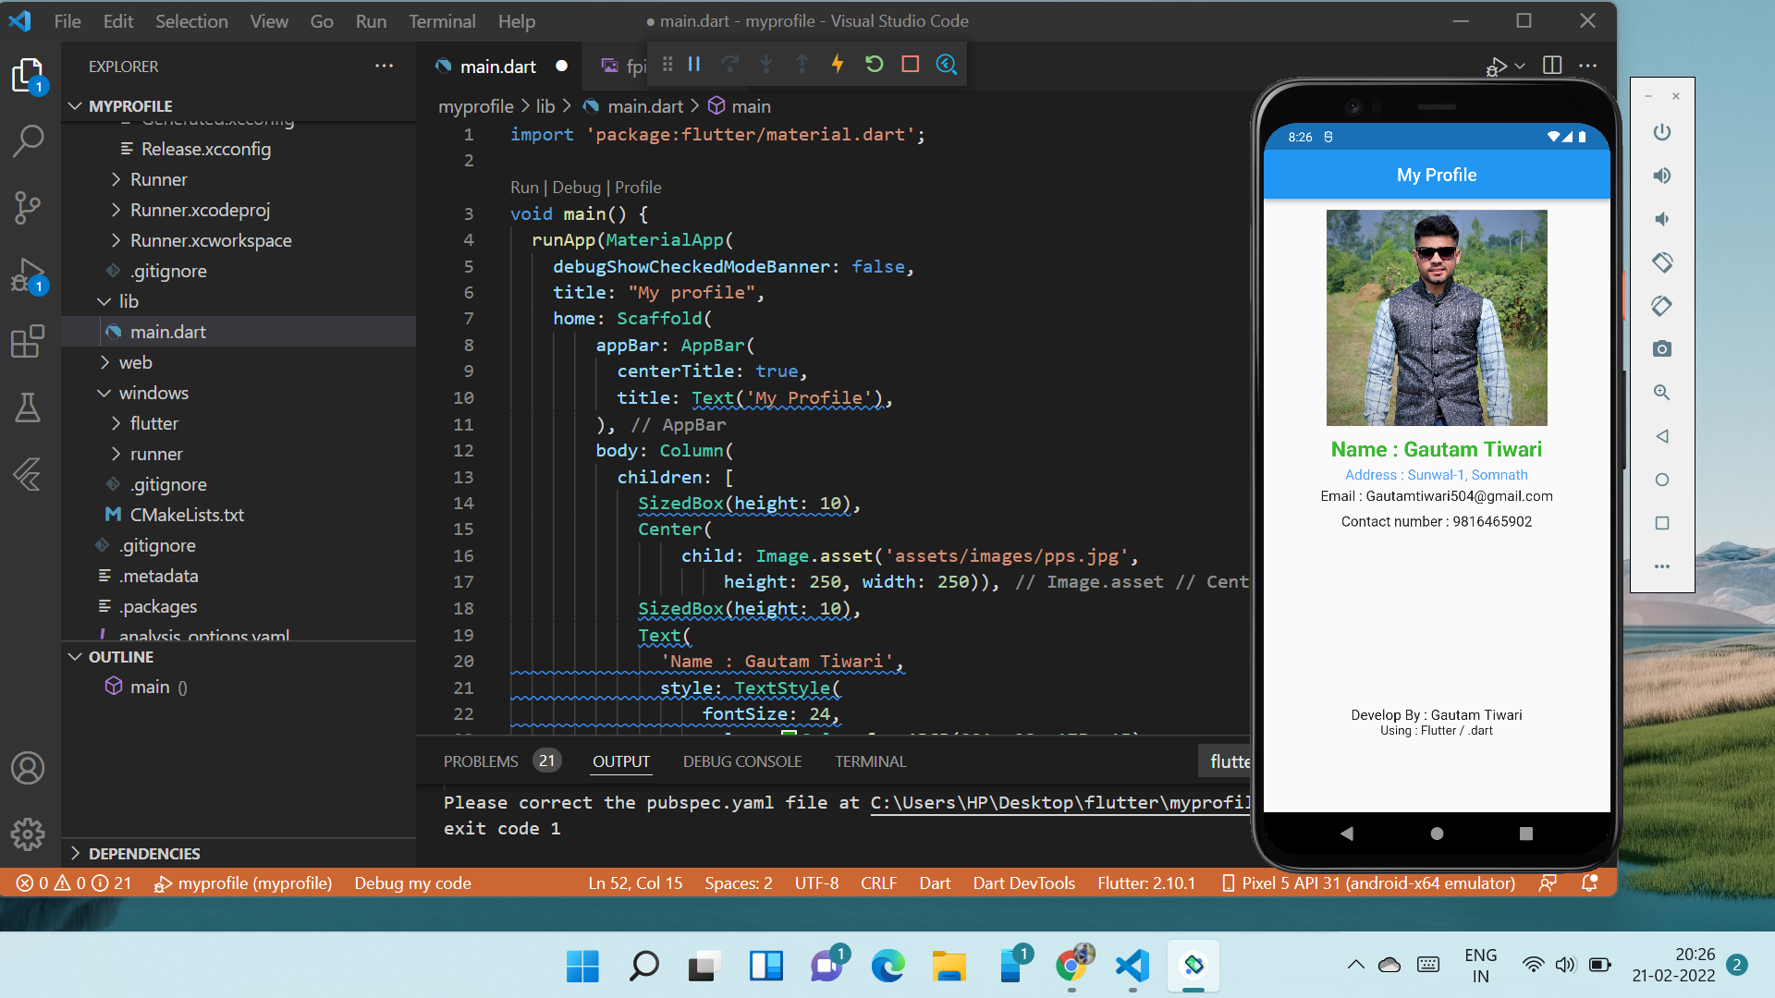The image size is (1775, 998).
Task: Toggle the split editor layout button
Action: click(x=1552, y=66)
